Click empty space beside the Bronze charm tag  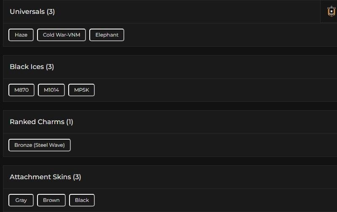(x=190, y=145)
